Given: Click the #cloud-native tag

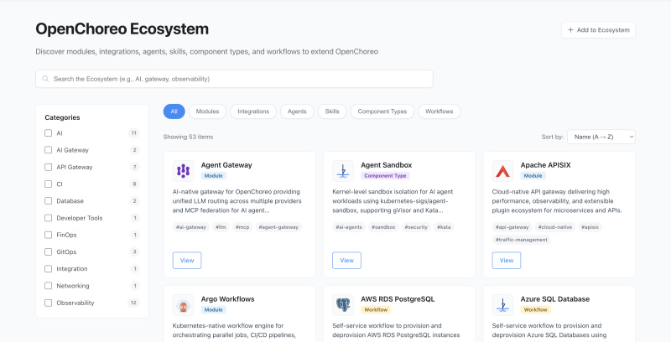Looking at the screenshot, I should tap(555, 227).
